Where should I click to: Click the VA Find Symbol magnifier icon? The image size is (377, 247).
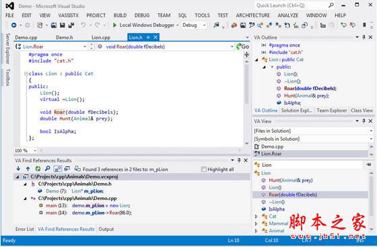260,25
